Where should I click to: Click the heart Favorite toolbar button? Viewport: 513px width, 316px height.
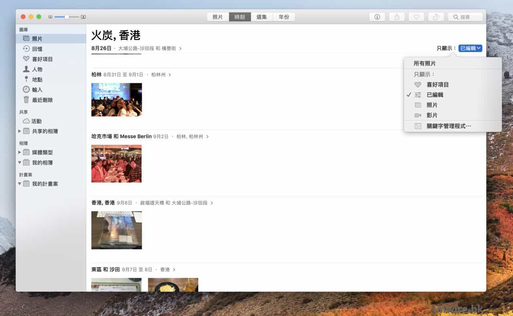(416, 17)
